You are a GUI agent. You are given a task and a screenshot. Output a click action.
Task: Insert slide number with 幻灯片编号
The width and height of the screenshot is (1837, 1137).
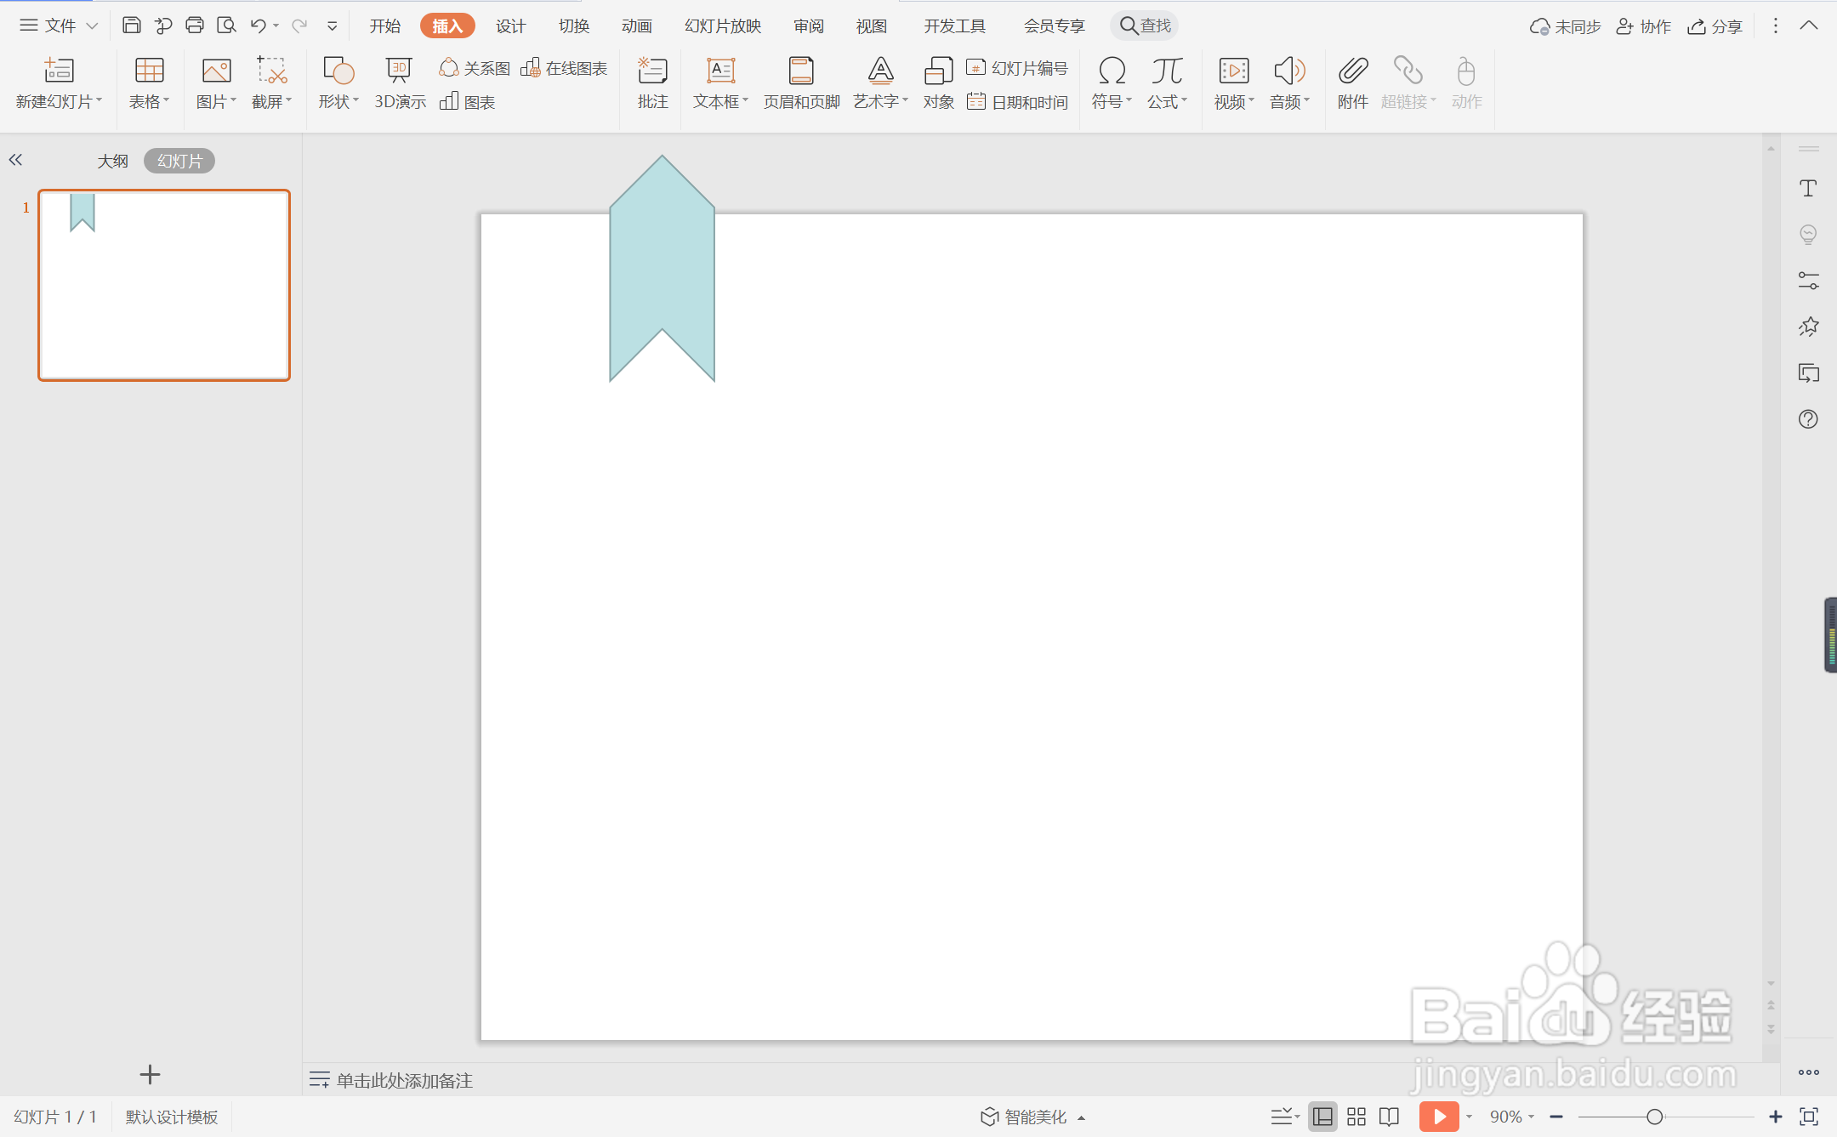point(1018,68)
